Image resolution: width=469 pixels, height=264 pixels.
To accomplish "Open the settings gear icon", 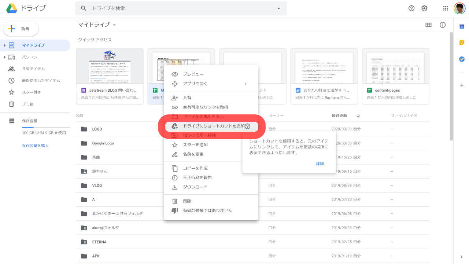I will pos(424,8).
